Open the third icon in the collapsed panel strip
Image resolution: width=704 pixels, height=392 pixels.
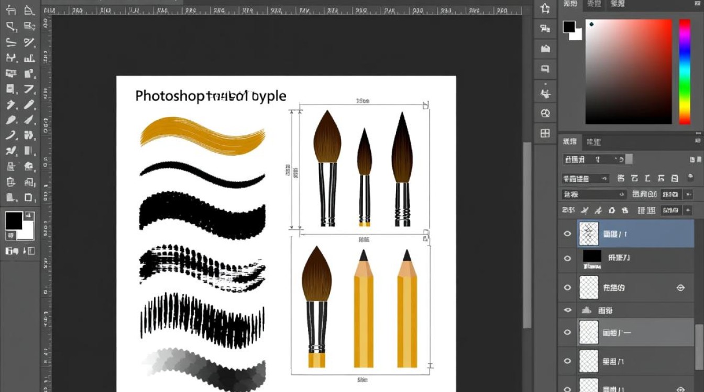[545, 49]
